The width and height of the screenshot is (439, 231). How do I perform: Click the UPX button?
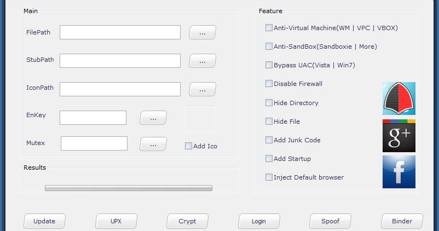click(116, 221)
